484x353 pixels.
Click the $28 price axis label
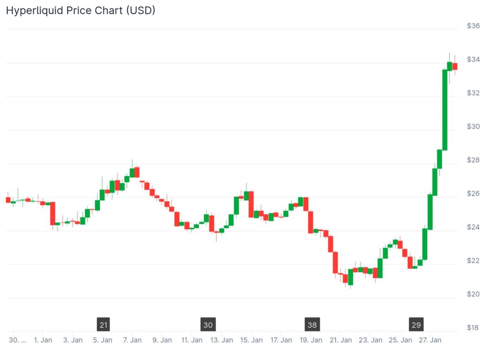(473, 160)
